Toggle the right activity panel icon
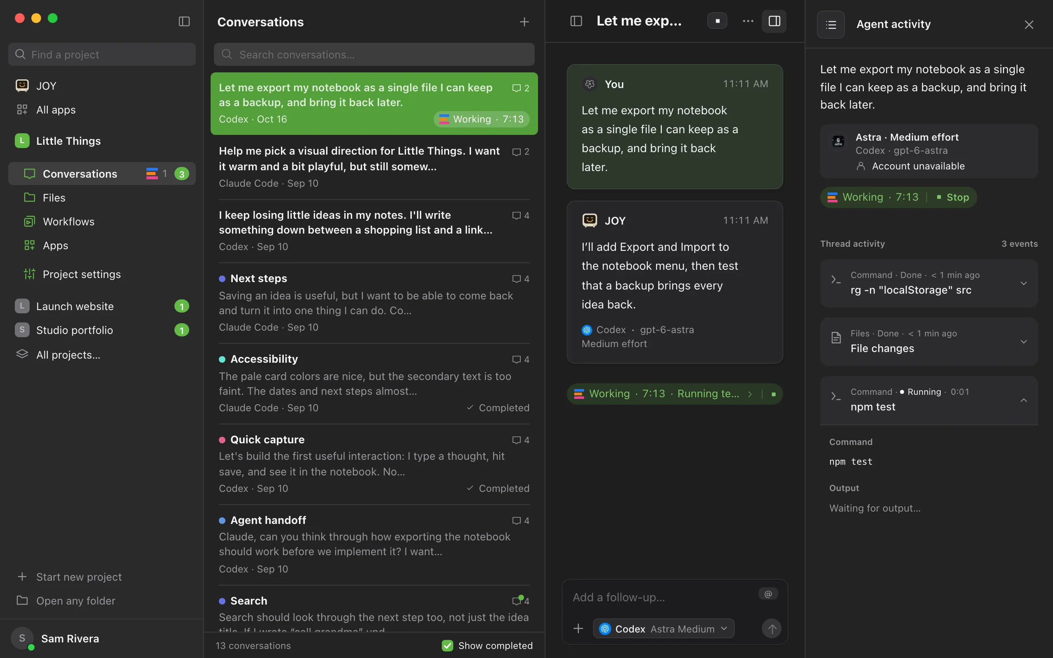 click(x=774, y=21)
